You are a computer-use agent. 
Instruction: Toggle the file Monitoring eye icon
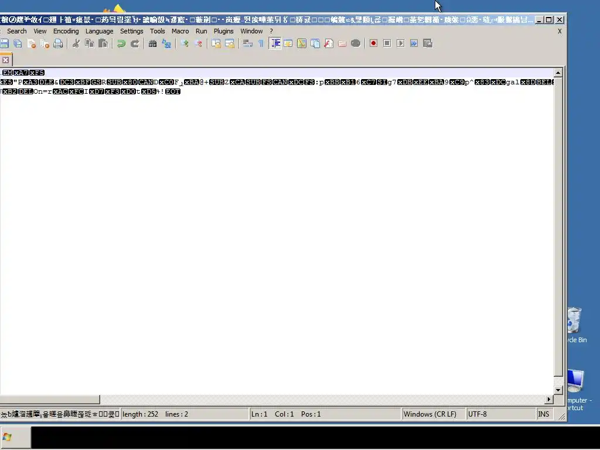pos(356,43)
